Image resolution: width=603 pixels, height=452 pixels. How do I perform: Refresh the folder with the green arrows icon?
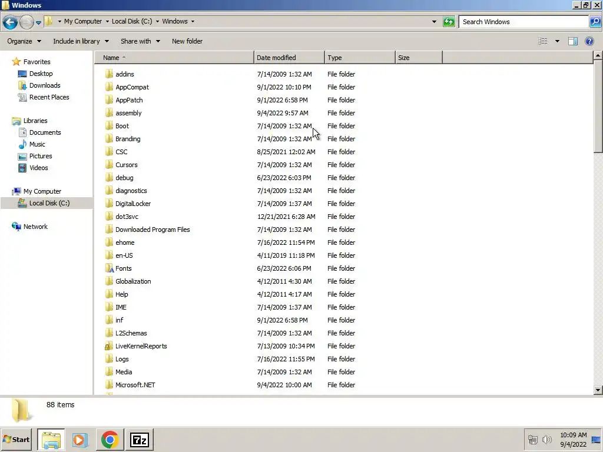449,22
